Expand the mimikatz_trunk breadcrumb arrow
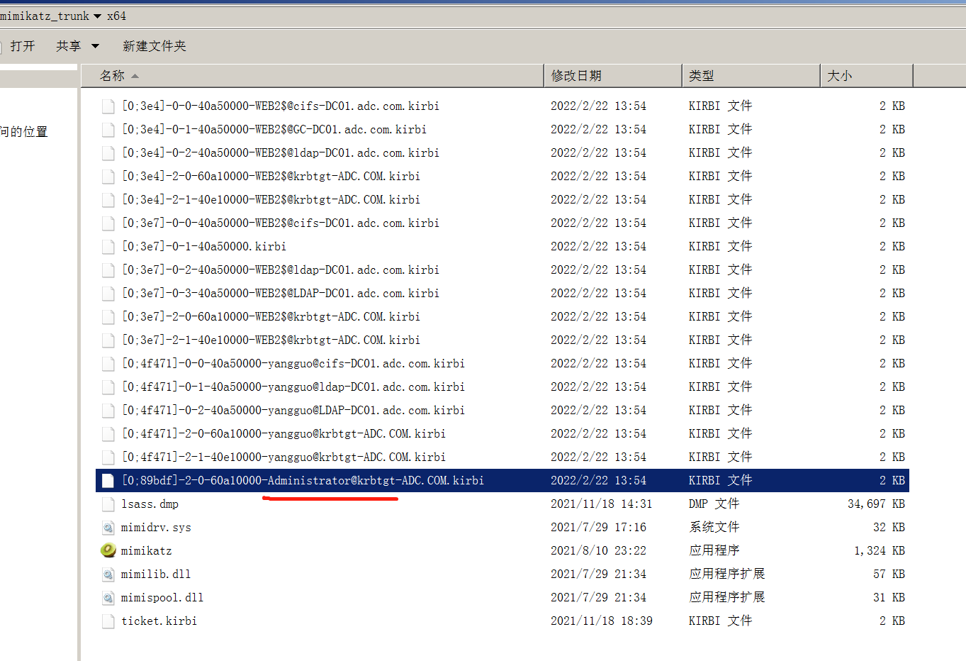The height and width of the screenshot is (661, 966). (x=97, y=16)
